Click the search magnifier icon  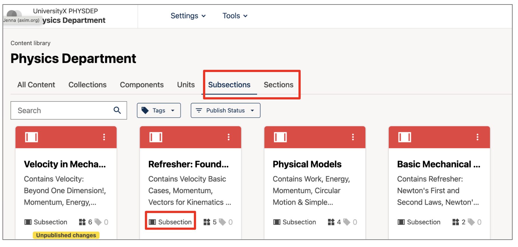pos(117,110)
